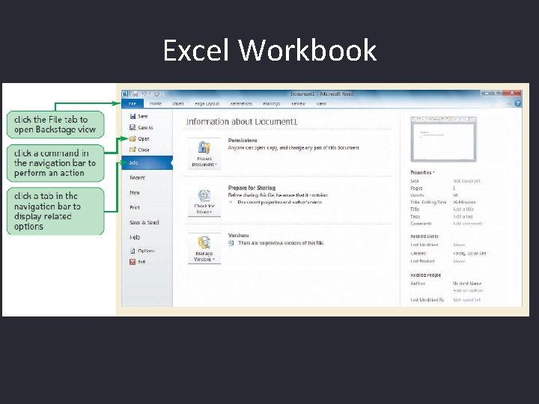The width and height of the screenshot is (539, 404).
Task: Select New in the navigation bar
Action: tap(135, 192)
